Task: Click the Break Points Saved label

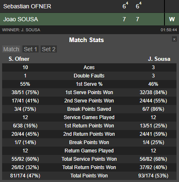Action: click(89, 109)
